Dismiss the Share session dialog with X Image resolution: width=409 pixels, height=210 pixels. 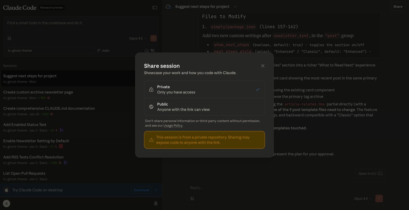(x=262, y=65)
